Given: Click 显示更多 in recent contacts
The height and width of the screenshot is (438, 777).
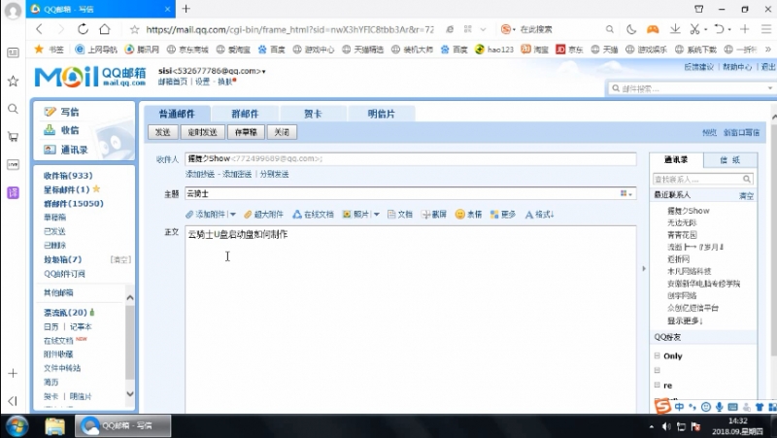Looking at the screenshot, I should (x=685, y=320).
